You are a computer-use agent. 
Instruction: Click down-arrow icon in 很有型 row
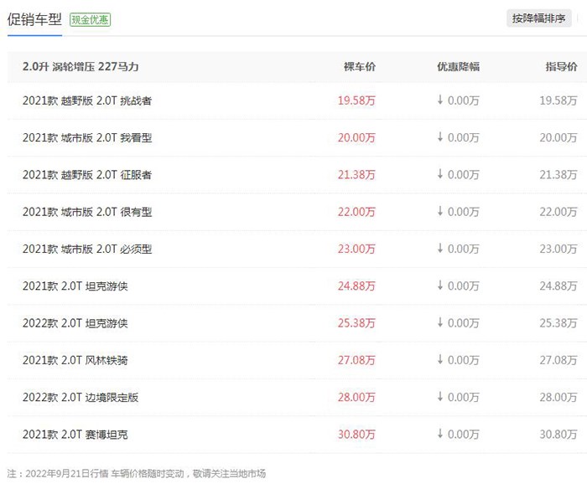tap(440, 211)
